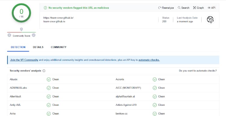The width and height of the screenshot is (226, 116).
Task: Open the automate checks link
Action: pos(149,60)
